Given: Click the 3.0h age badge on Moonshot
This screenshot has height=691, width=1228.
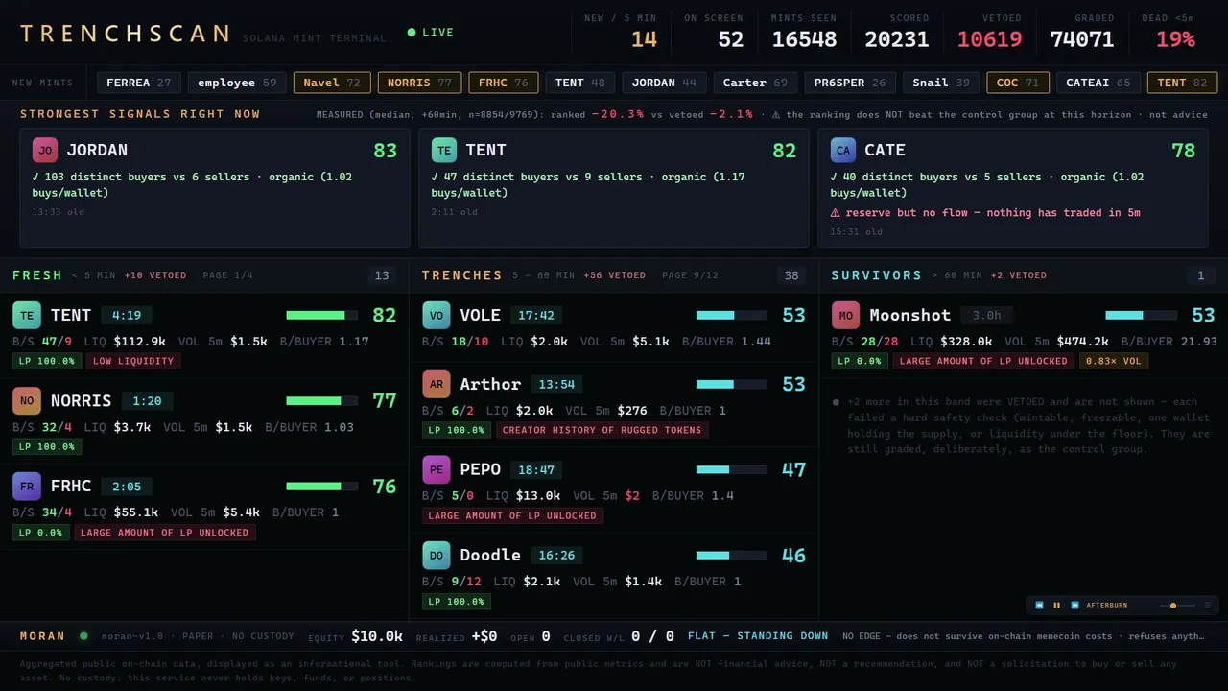Looking at the screenshot, I should click(987, 315).
